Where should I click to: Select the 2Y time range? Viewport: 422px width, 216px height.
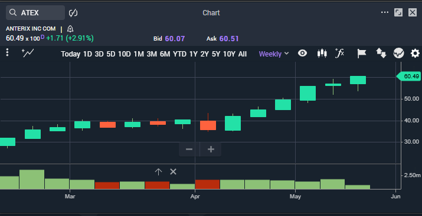pyautogui.click(x=205, y=54)
